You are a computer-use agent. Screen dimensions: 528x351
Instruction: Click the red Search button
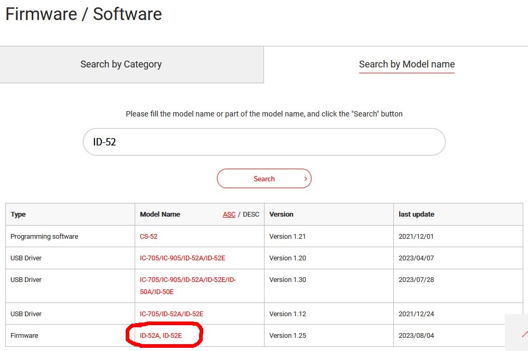(x=264, y=179)
